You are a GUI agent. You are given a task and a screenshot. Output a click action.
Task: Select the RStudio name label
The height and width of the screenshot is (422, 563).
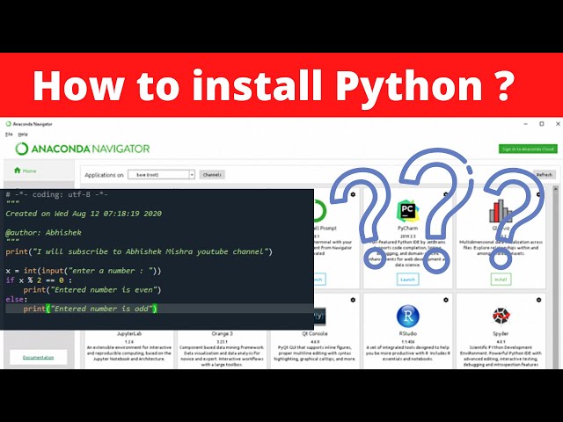coord(407,334)
